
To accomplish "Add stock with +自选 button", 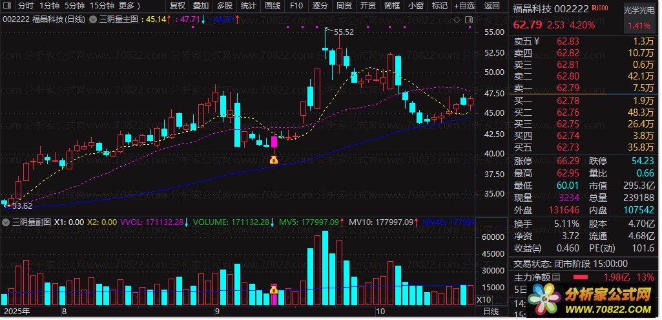I will coord(464,6).
